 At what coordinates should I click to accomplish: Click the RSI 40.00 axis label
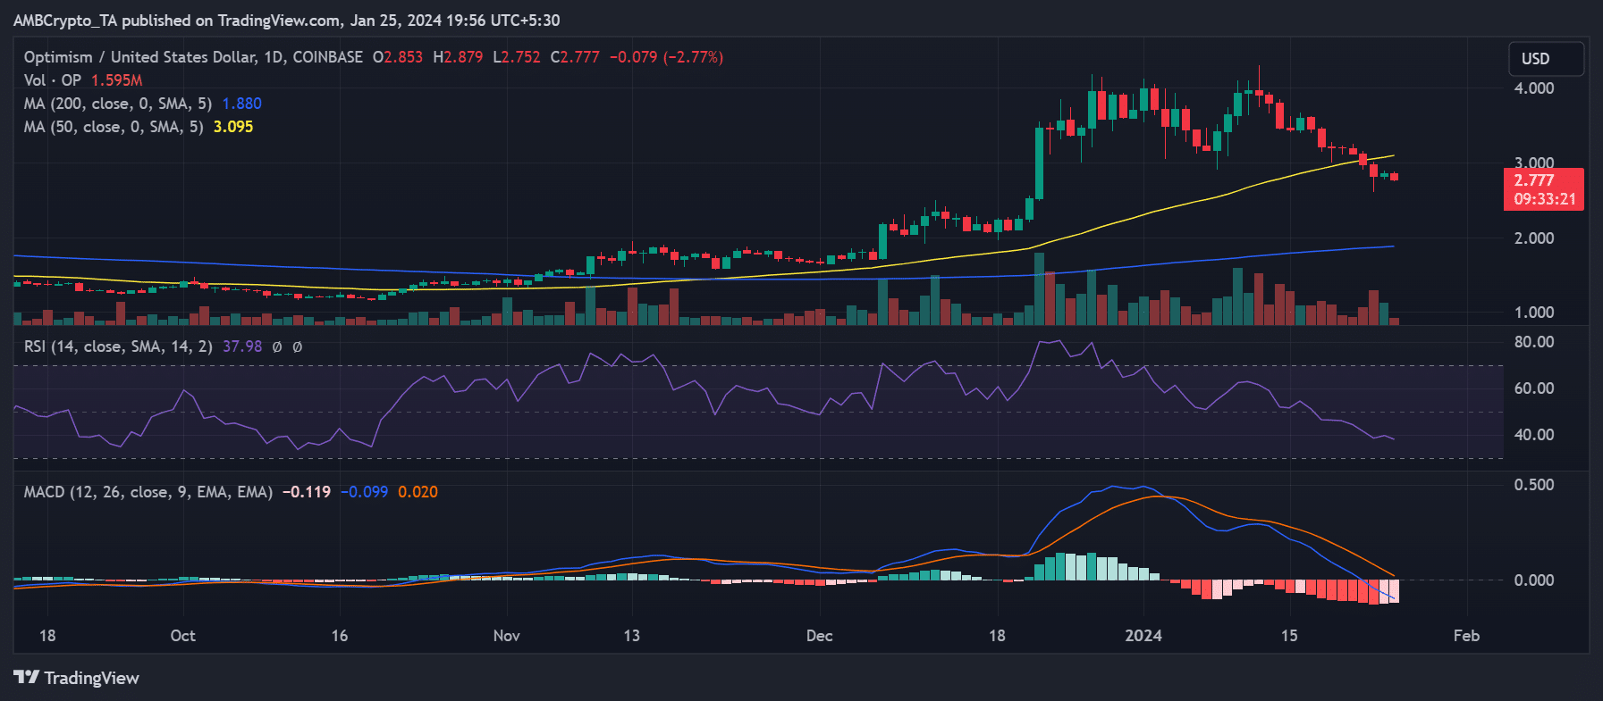click(1534, 435)
